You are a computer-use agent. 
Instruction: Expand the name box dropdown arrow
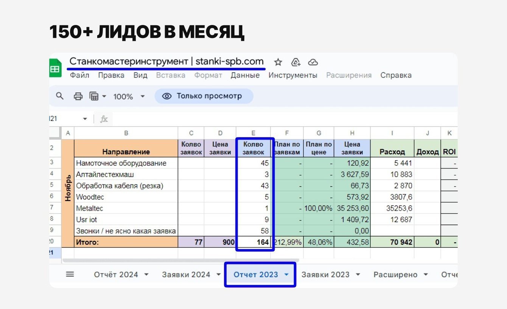click(85, 119)
